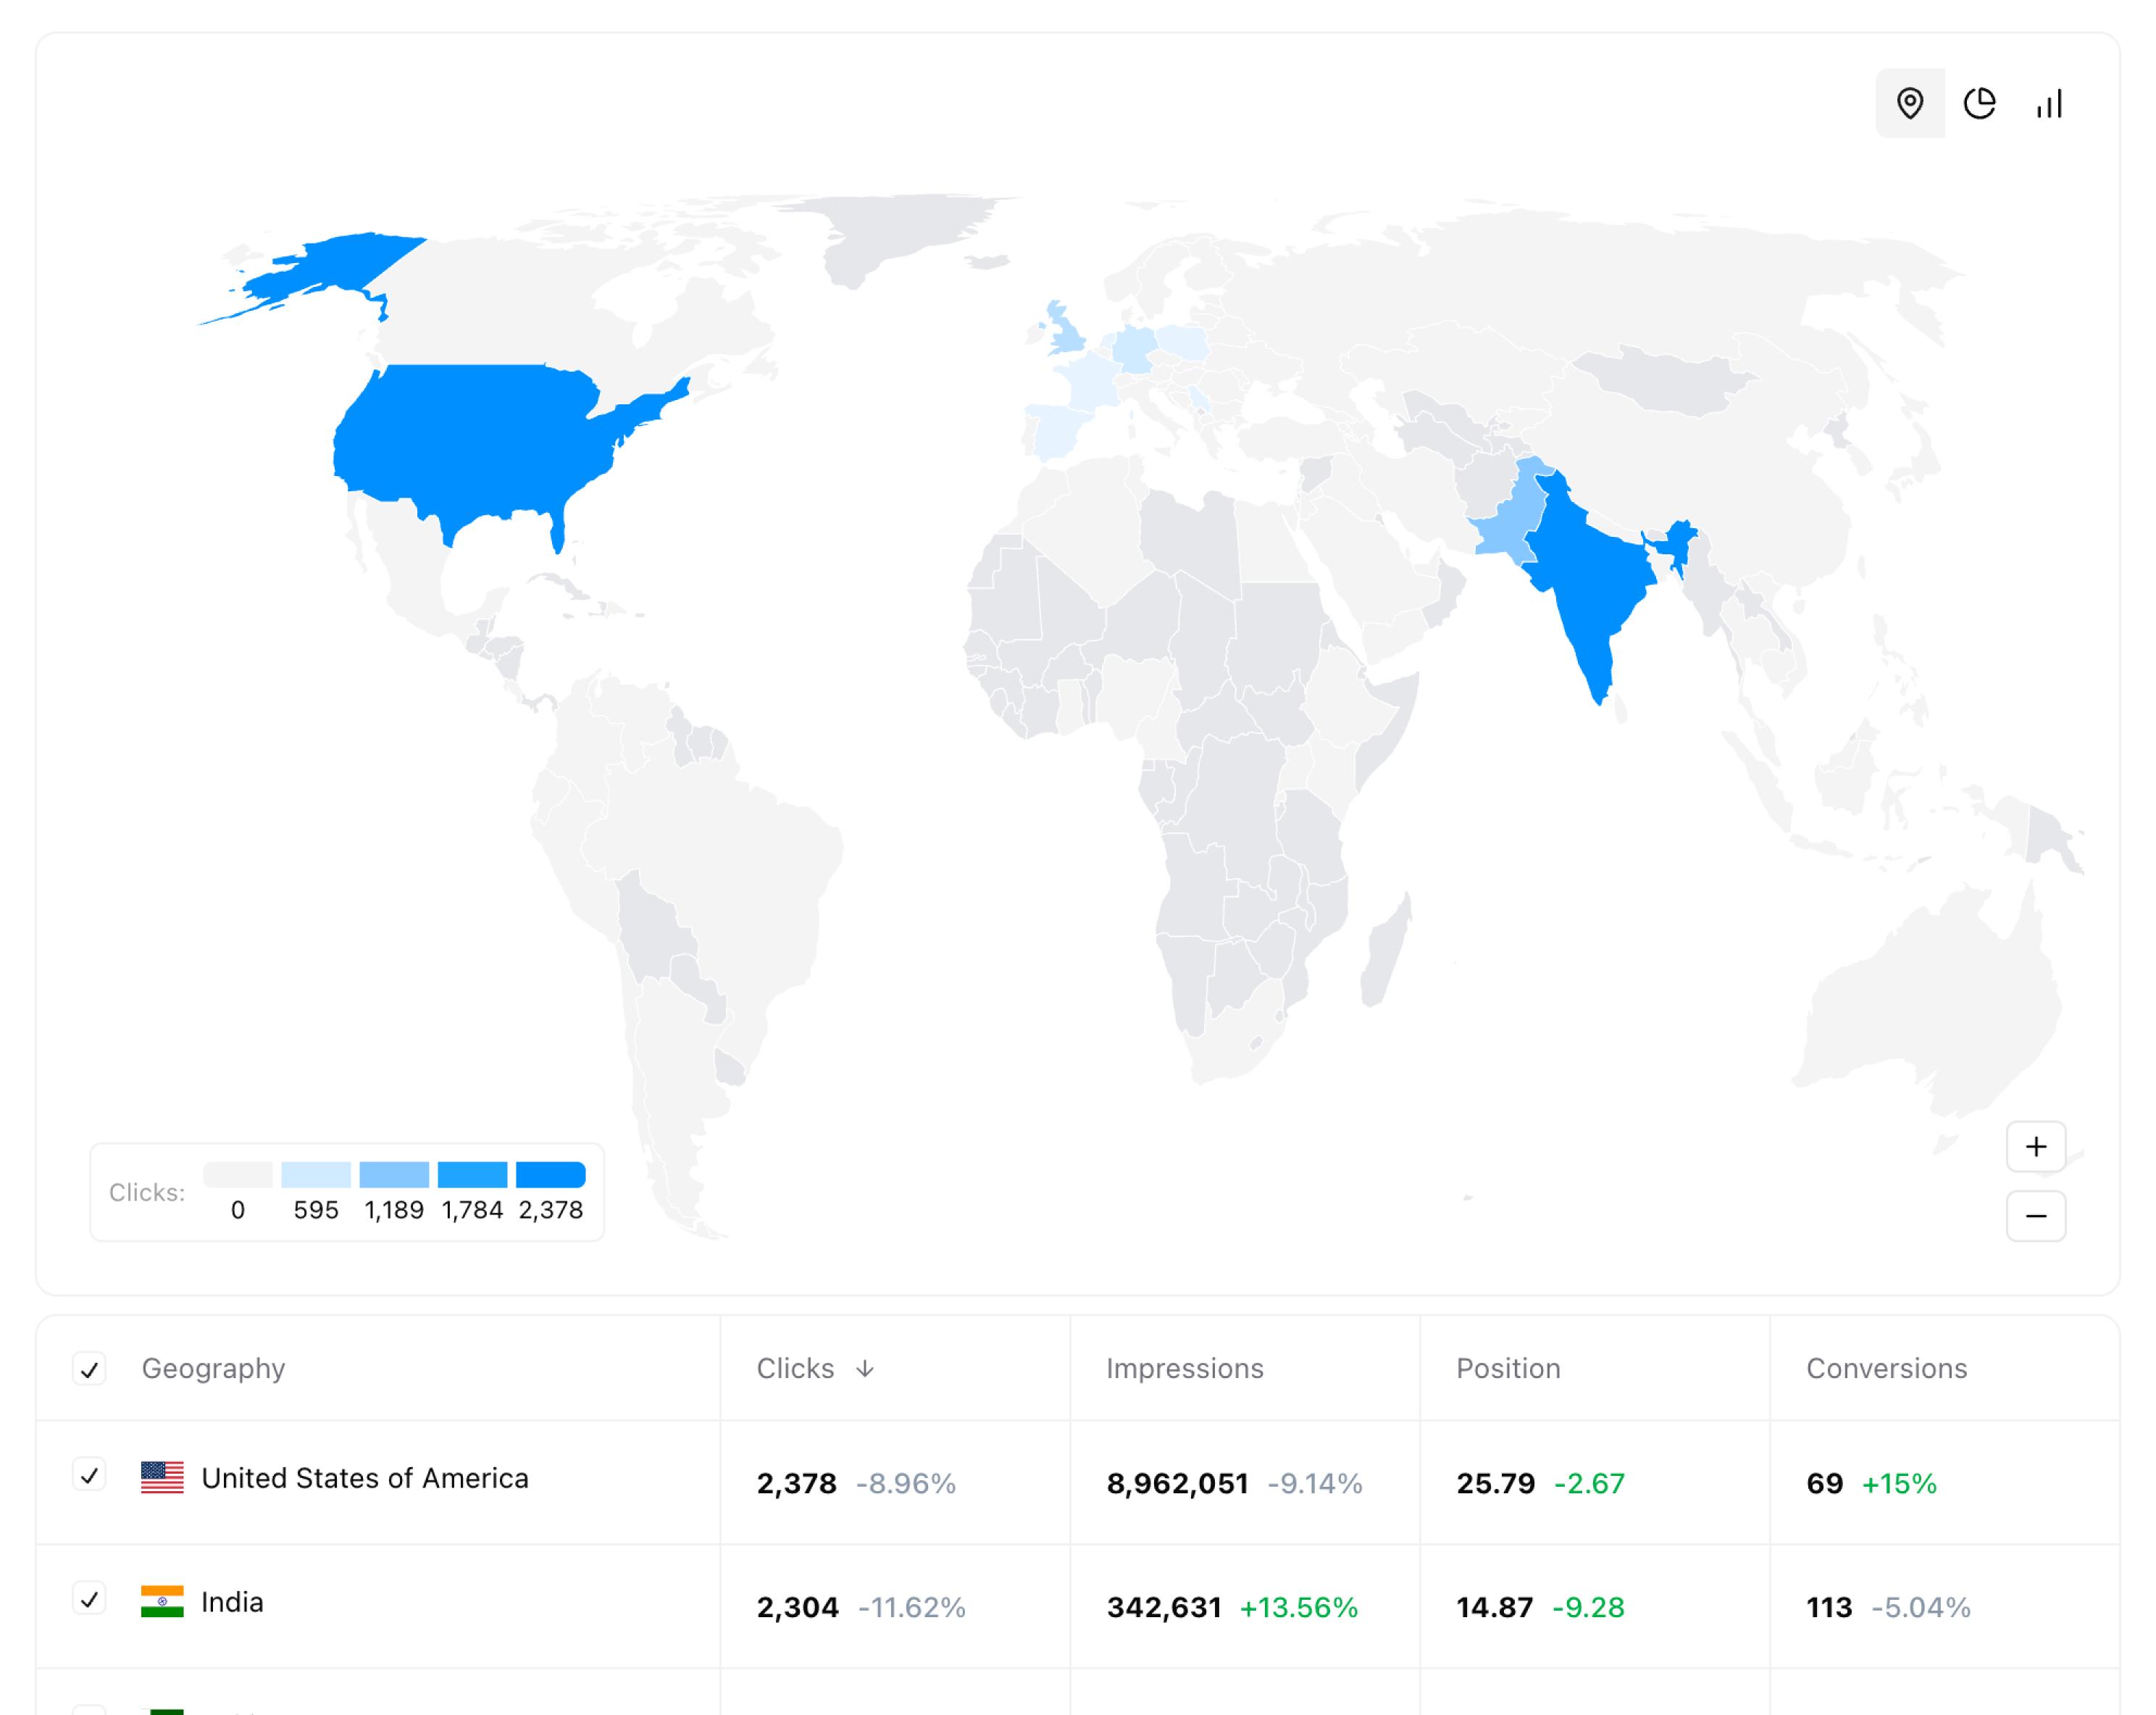Click the Geography column header
2156x1715 pixels.
click(x=214, y=1368)
